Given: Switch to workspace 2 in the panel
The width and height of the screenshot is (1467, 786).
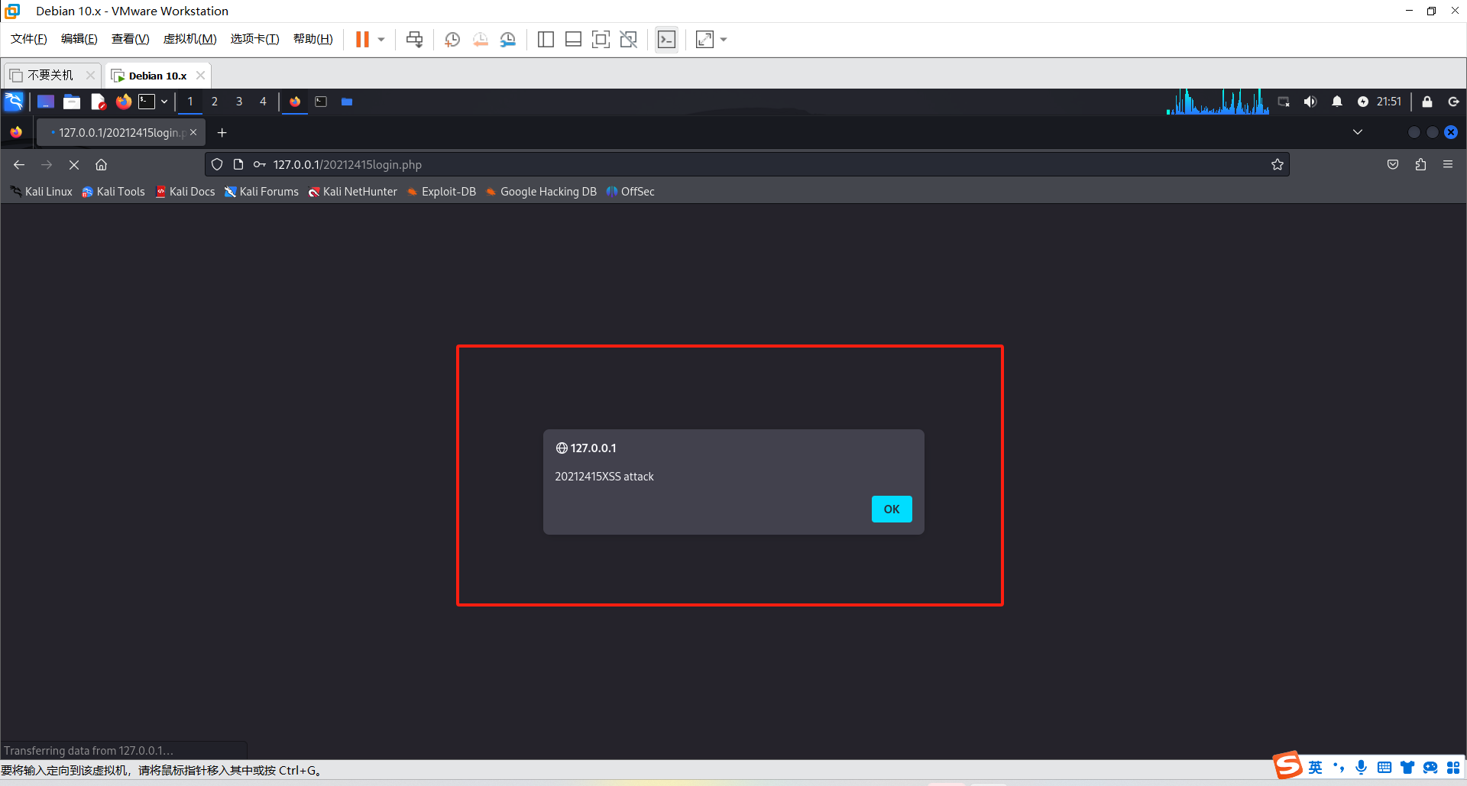Looking at the screenshot, I should click(x=215, y=102).
